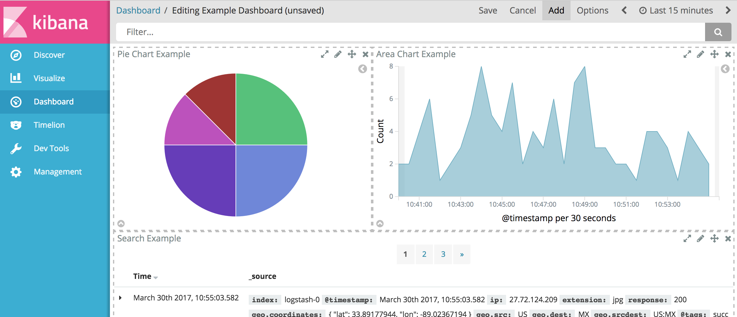Open Timelion from the sidebar
This screenshot has width=737, height=317.
(16, 125)
